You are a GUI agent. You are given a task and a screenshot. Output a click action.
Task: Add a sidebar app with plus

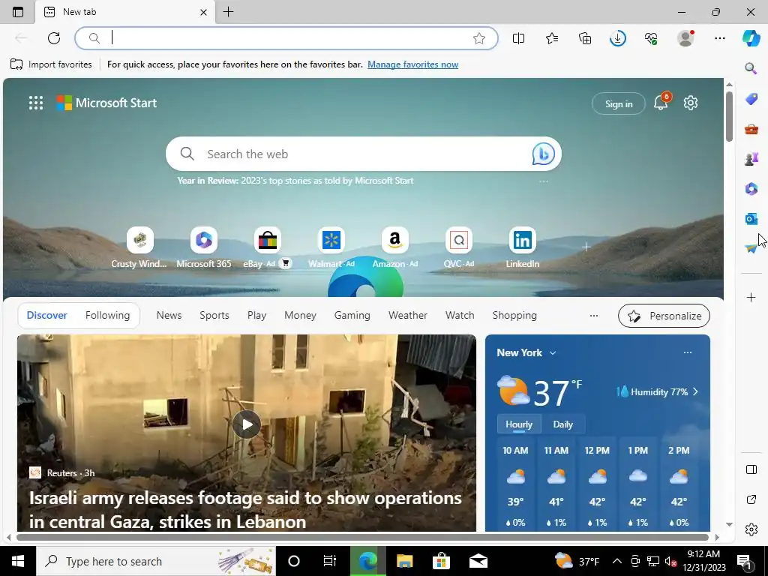click(751, 297)
